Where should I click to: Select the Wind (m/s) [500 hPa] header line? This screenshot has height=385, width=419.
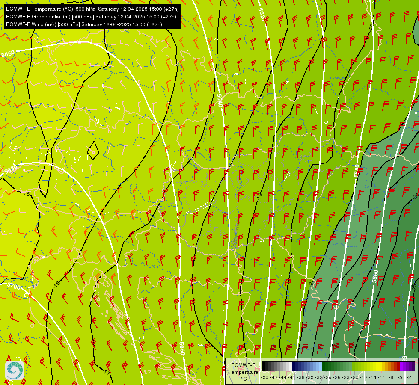pyautogui.click(x=84, y=24)
